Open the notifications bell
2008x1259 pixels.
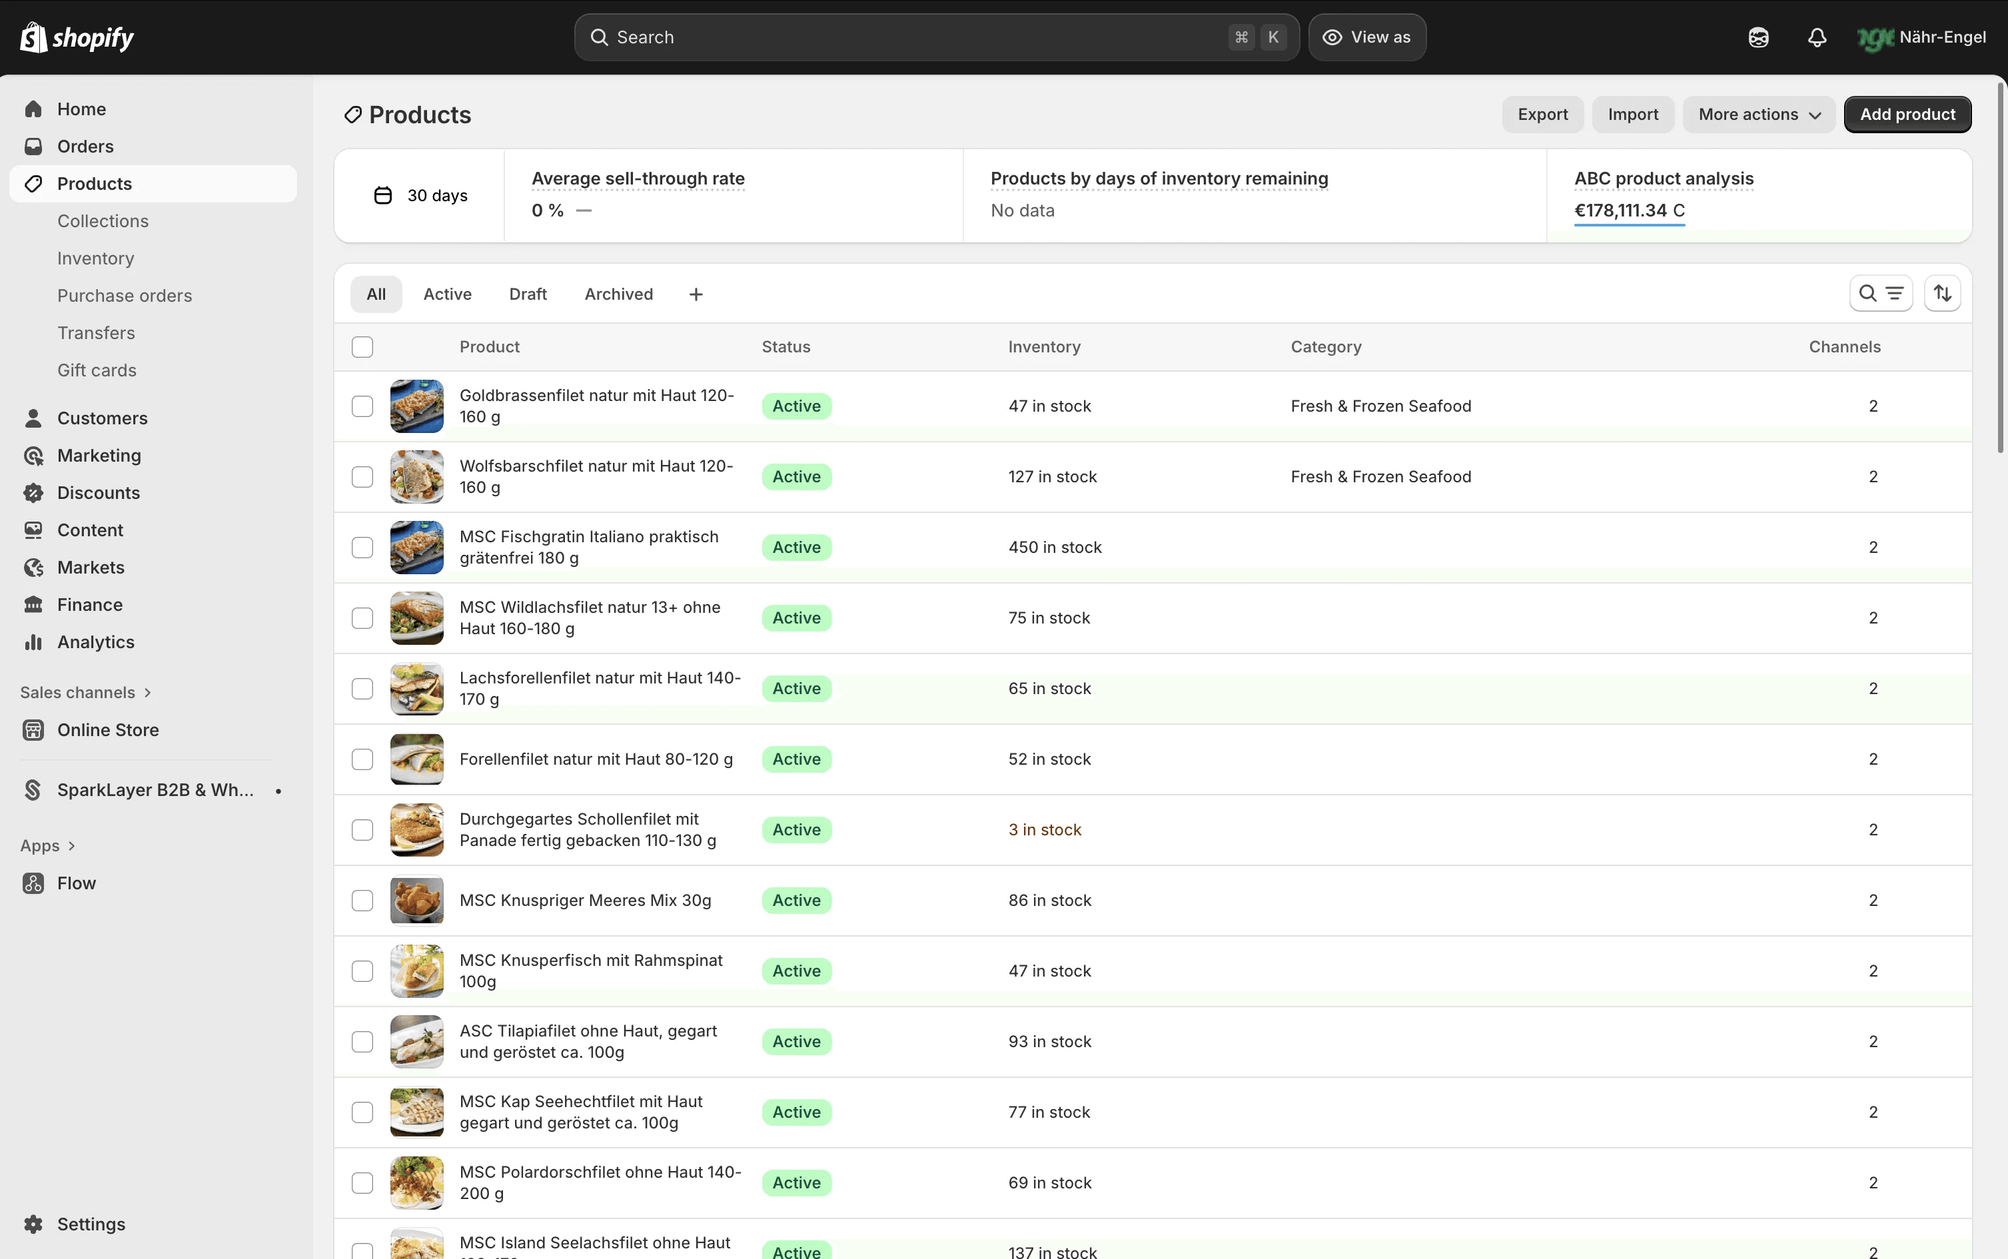[x=1816, y=37]
